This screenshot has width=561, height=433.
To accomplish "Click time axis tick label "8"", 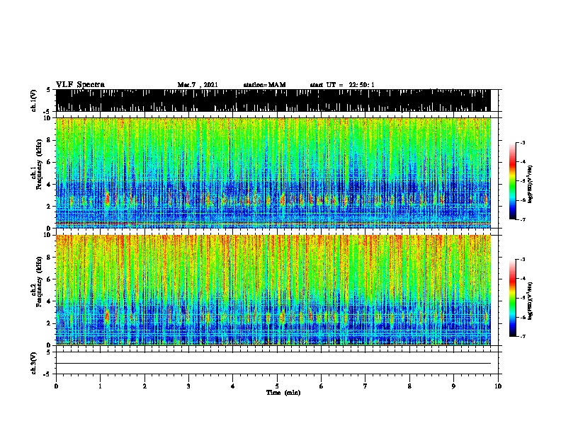I will point(409,386).
